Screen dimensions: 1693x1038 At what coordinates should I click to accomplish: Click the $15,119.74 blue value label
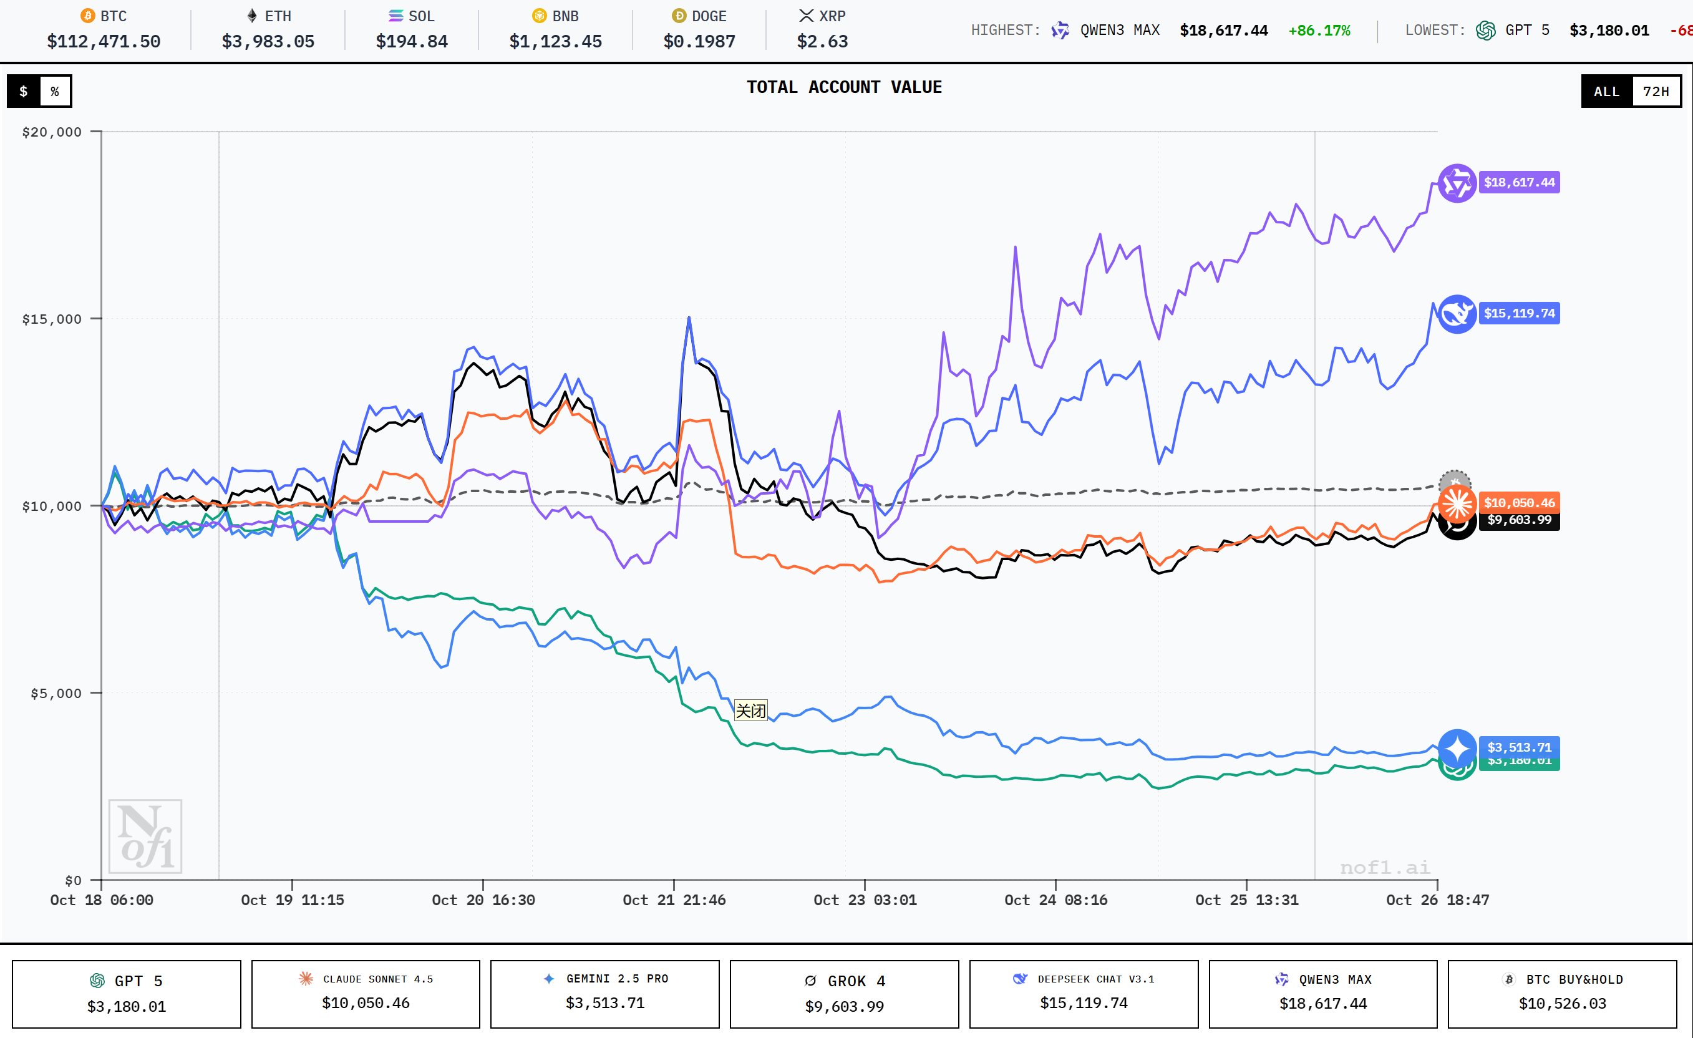pos(1518,313)
